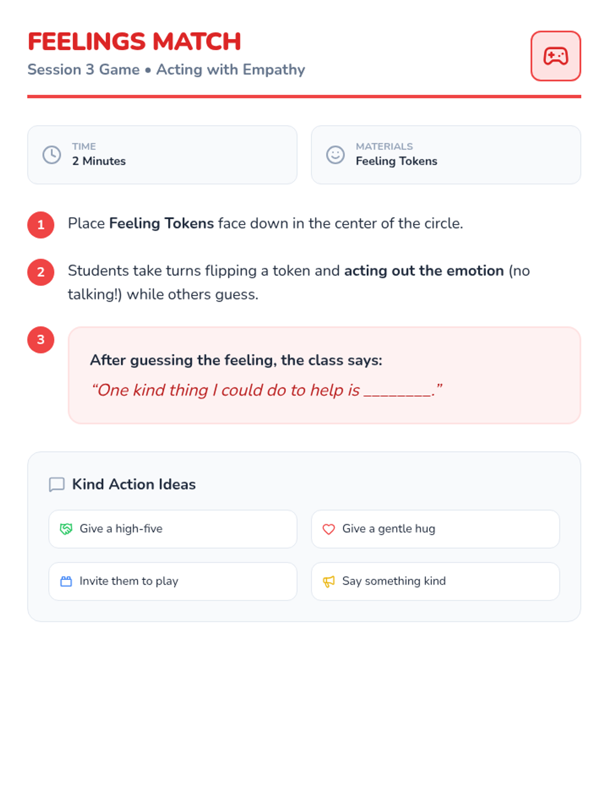Click the red heart hug icon
608x811 pixels.
tap(329, 529)
